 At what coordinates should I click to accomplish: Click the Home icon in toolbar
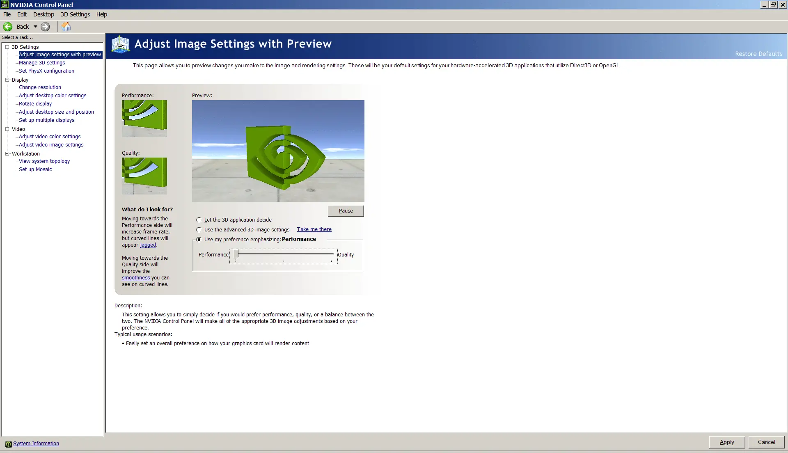coord(66,27)
